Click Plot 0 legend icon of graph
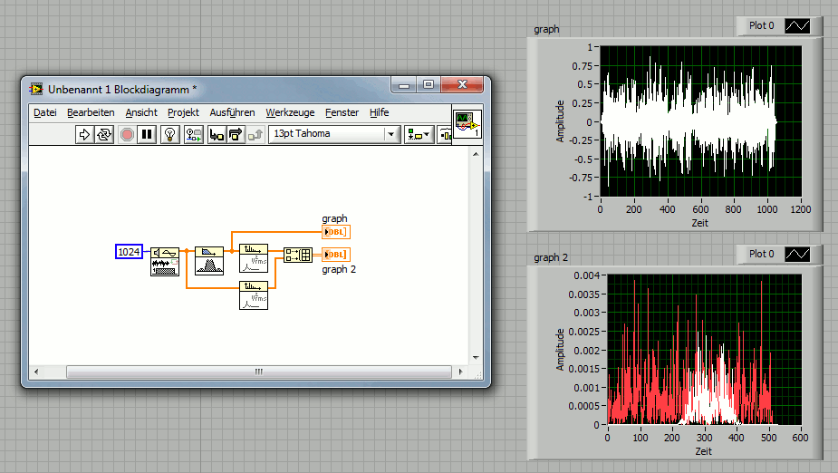The image size is (838, 473). coord(797,25)
